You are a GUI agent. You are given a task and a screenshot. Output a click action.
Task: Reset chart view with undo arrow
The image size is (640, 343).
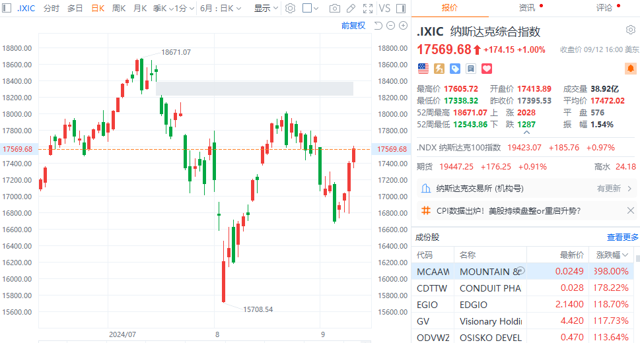click(x=378, y=26)
